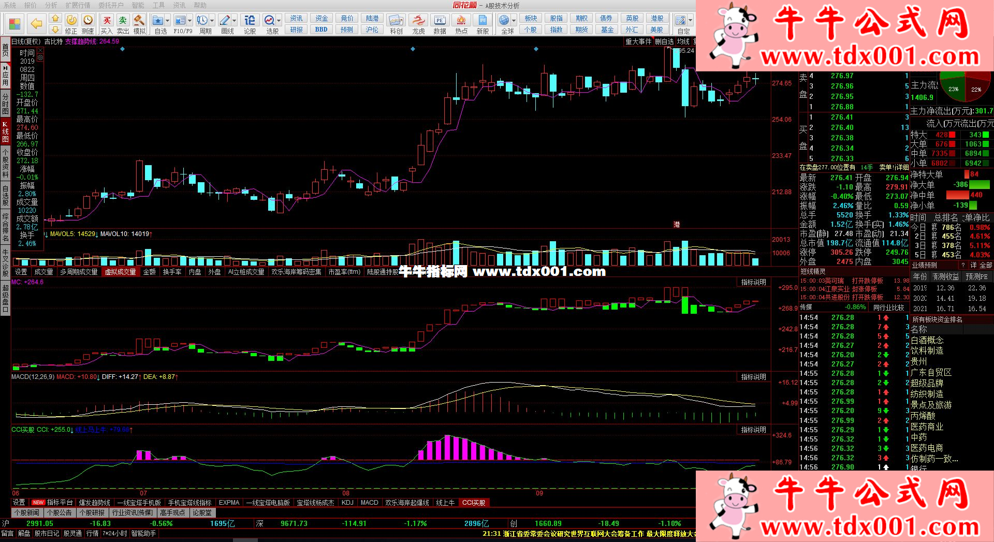This screenshot has width=994, height=542.
Task: Click the 详细 link in order book
Action: (903, 167)
